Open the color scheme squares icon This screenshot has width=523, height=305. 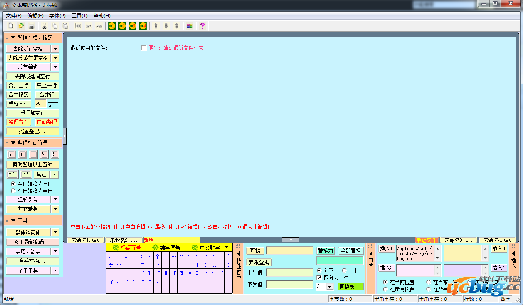[x=190, y=26]
